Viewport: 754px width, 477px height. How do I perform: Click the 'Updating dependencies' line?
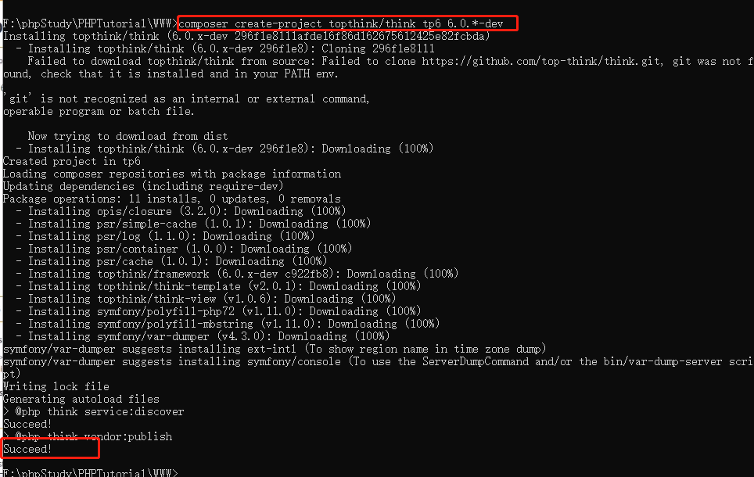(x=143, y=187)
